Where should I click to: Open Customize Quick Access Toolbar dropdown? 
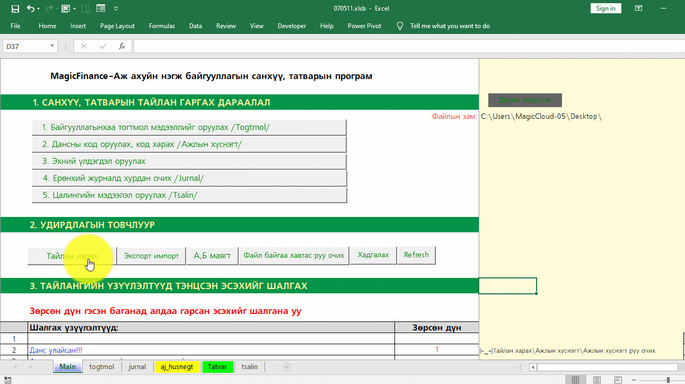116,8
